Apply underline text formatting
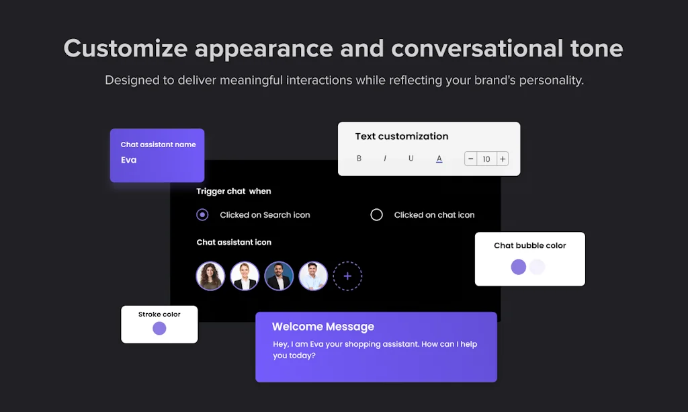This screenshot has width=688, height=412. tap(412, 159)
